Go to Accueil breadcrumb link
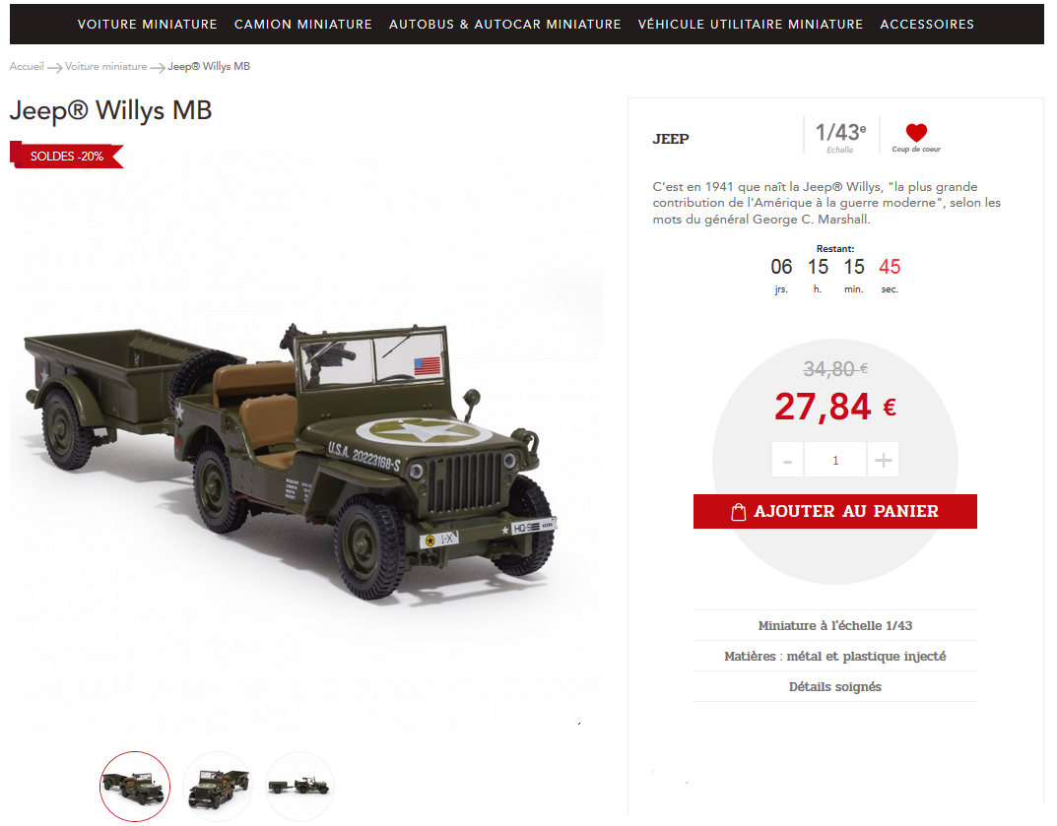Image resolution: width=1057 pixels, height=826 pixels. click(27, 66)
